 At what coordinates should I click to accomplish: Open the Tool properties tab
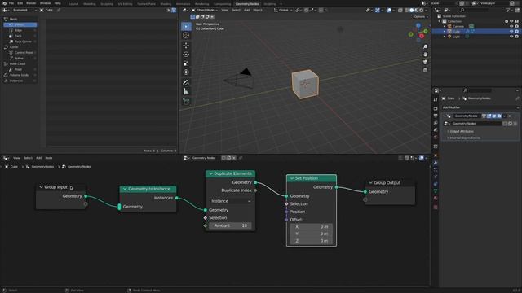point(436,99)
